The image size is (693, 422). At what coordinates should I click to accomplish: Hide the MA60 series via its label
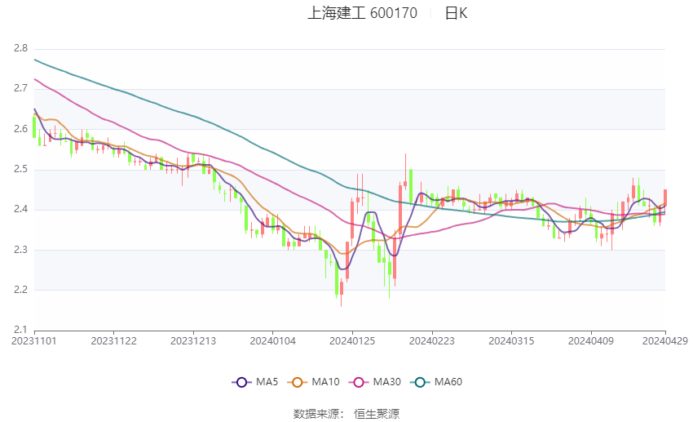coord(448,382)
